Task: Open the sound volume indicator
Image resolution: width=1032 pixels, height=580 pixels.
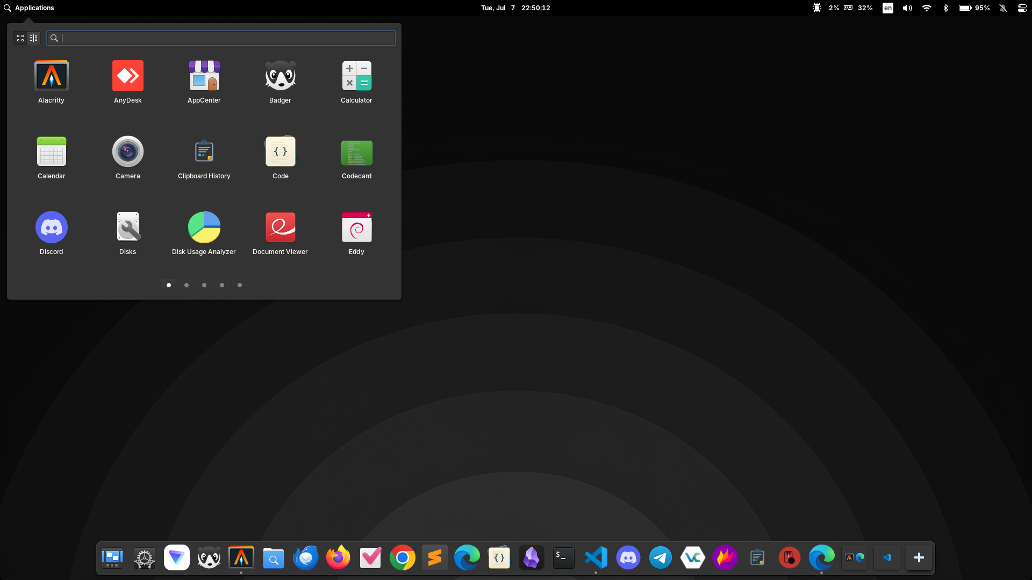Action: [907, 8]
